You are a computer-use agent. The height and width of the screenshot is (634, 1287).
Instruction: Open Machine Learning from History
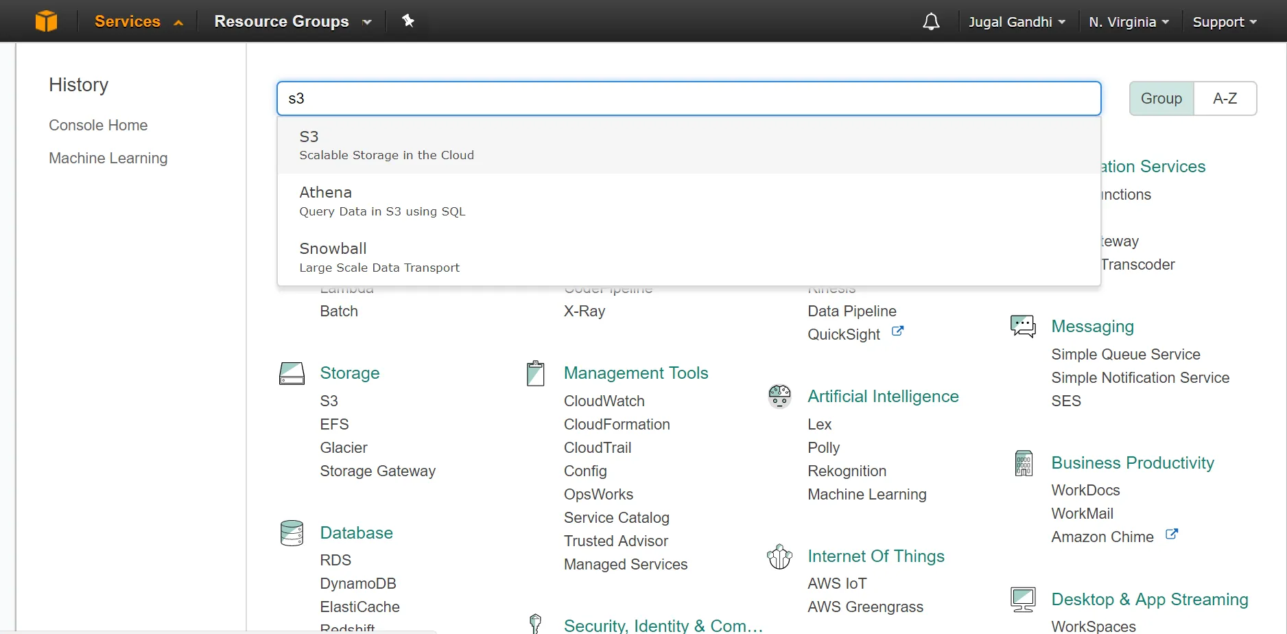coord(108,158)
